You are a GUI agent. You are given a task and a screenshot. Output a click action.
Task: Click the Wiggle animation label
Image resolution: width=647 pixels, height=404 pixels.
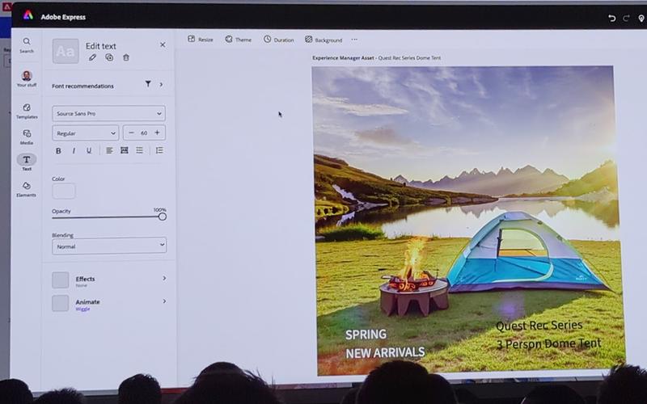tap(82, 309)
